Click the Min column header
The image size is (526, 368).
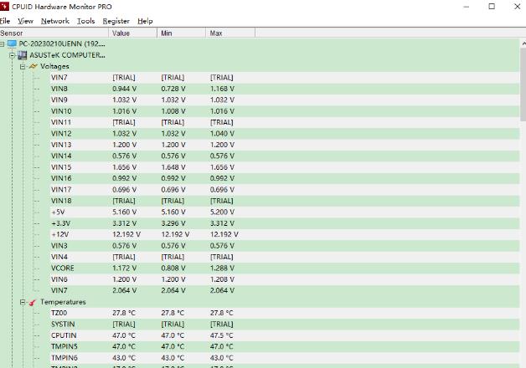point(182,33)
